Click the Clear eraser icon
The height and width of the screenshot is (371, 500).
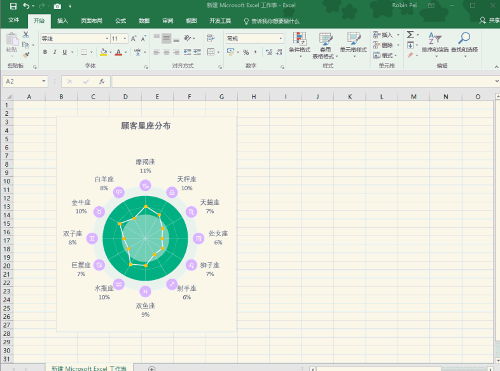(410, 55)
